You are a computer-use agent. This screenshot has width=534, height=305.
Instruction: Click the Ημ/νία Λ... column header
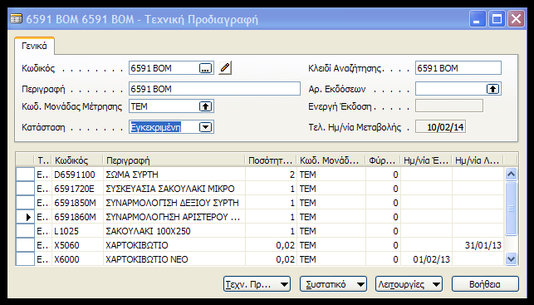pos(478,160)
